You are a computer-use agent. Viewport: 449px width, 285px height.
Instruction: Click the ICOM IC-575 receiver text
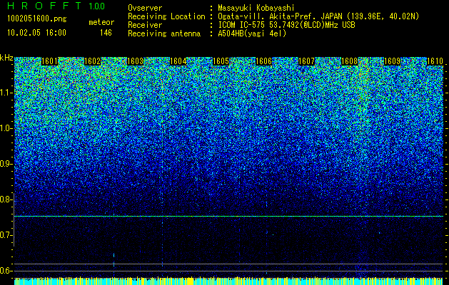click(x=286, y=25)
